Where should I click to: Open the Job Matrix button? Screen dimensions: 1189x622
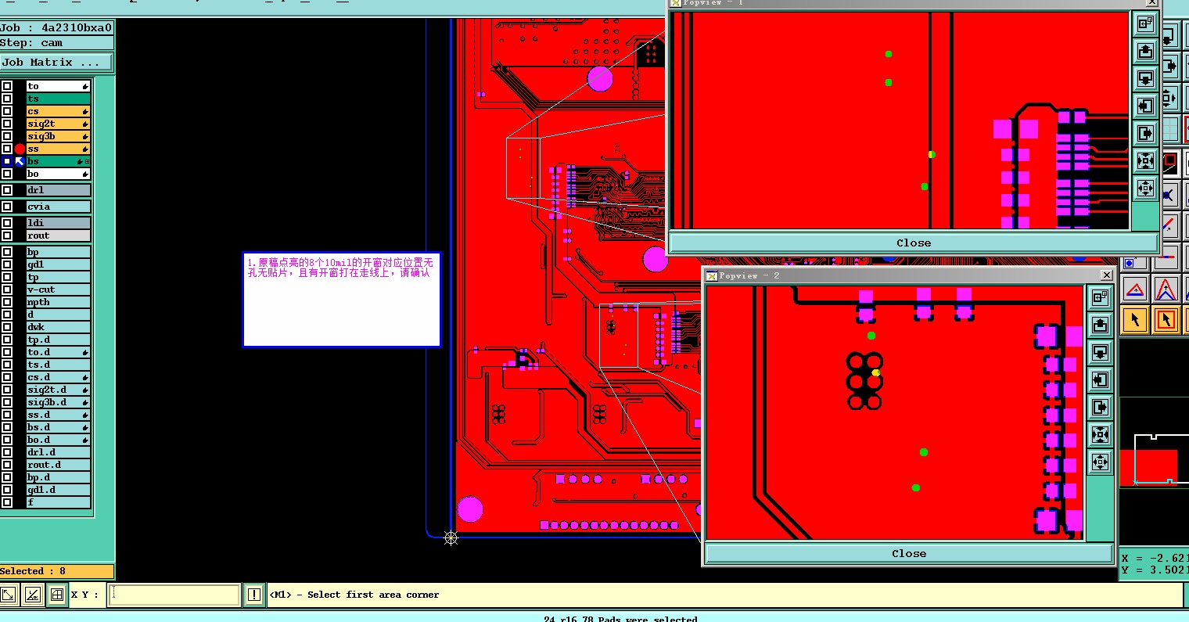(x=56, y=62)
